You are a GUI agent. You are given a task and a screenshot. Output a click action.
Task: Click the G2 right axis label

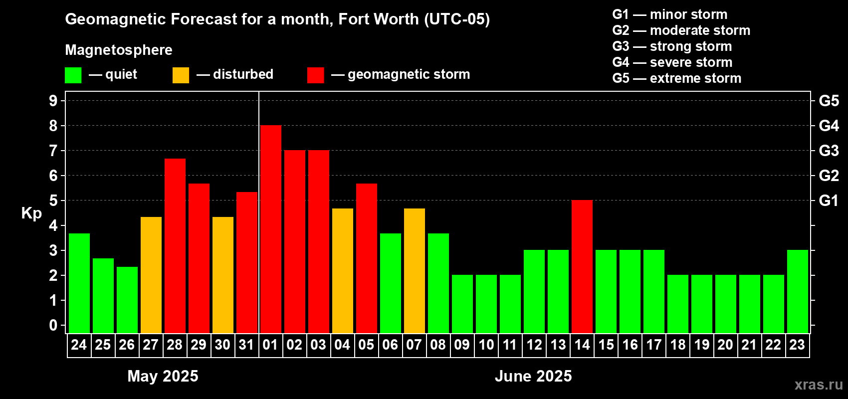(x=829, y=176)
